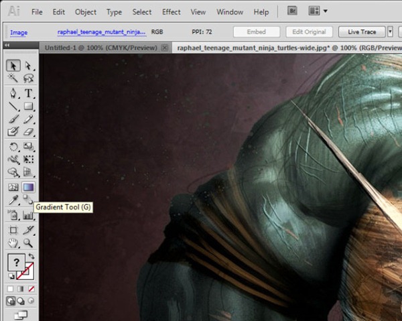Reset to default fill and stroke
This screenshot has height=321, width=402.
tap(11, 276)
